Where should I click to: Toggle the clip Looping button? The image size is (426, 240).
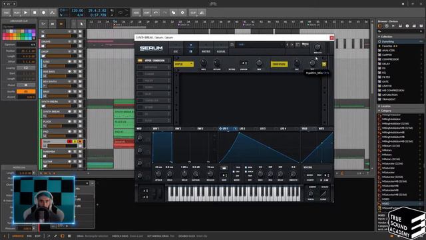pyautogui.click(x=26, y=68)
